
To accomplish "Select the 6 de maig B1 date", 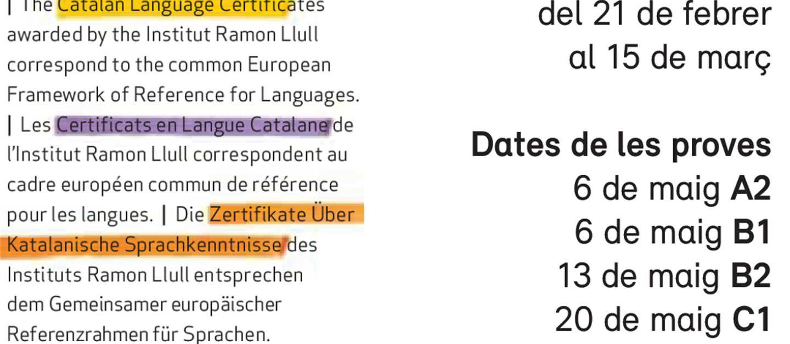I will (x=673, y=232).
